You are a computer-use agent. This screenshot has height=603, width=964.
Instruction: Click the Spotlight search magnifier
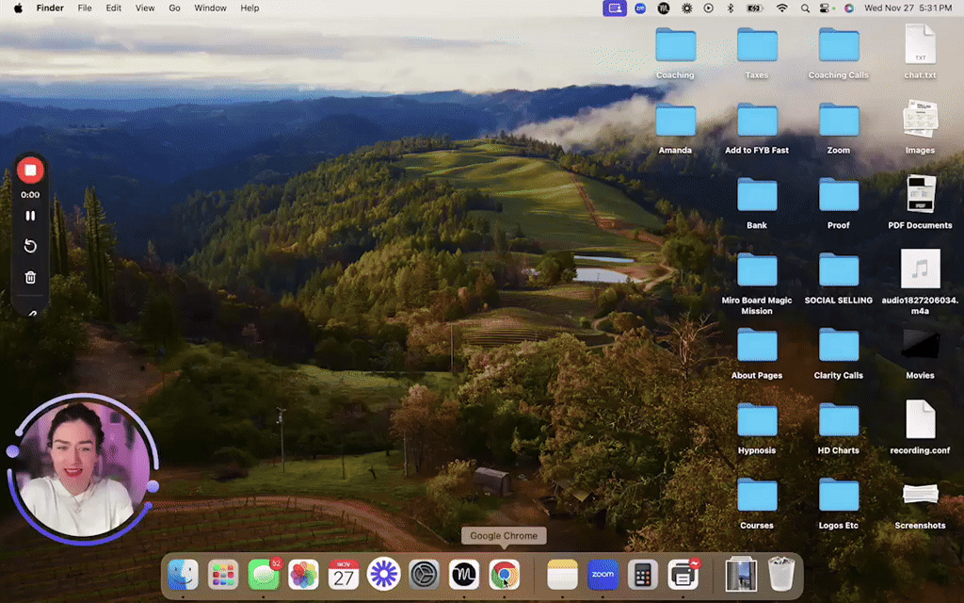[x=805, y=8]
